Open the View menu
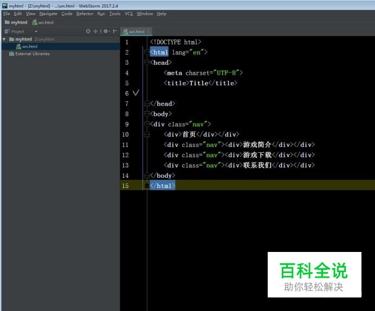Viewport: 375px width, 311px height. tap(30, 14)
